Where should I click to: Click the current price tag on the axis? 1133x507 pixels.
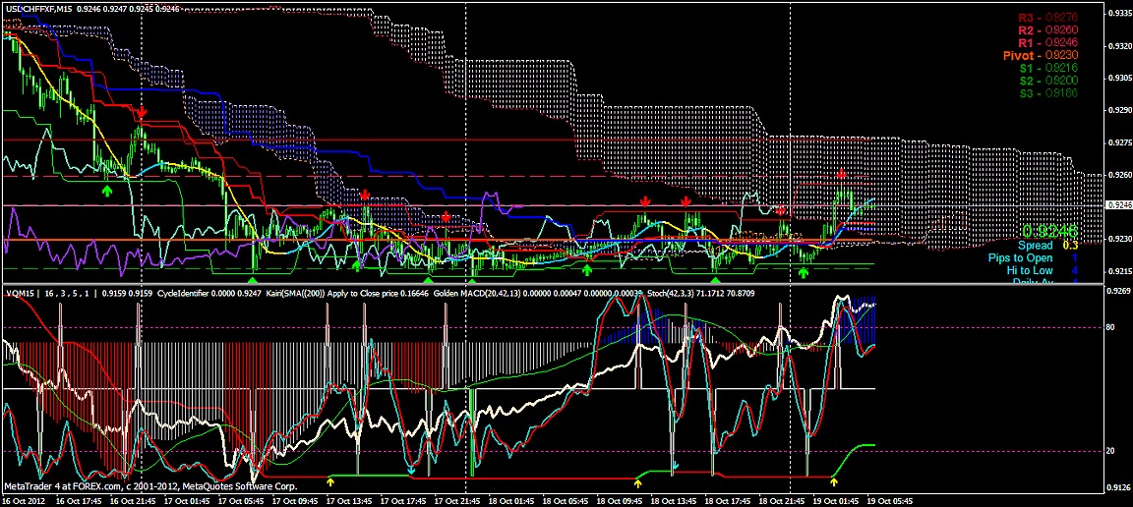[1117, 205]
